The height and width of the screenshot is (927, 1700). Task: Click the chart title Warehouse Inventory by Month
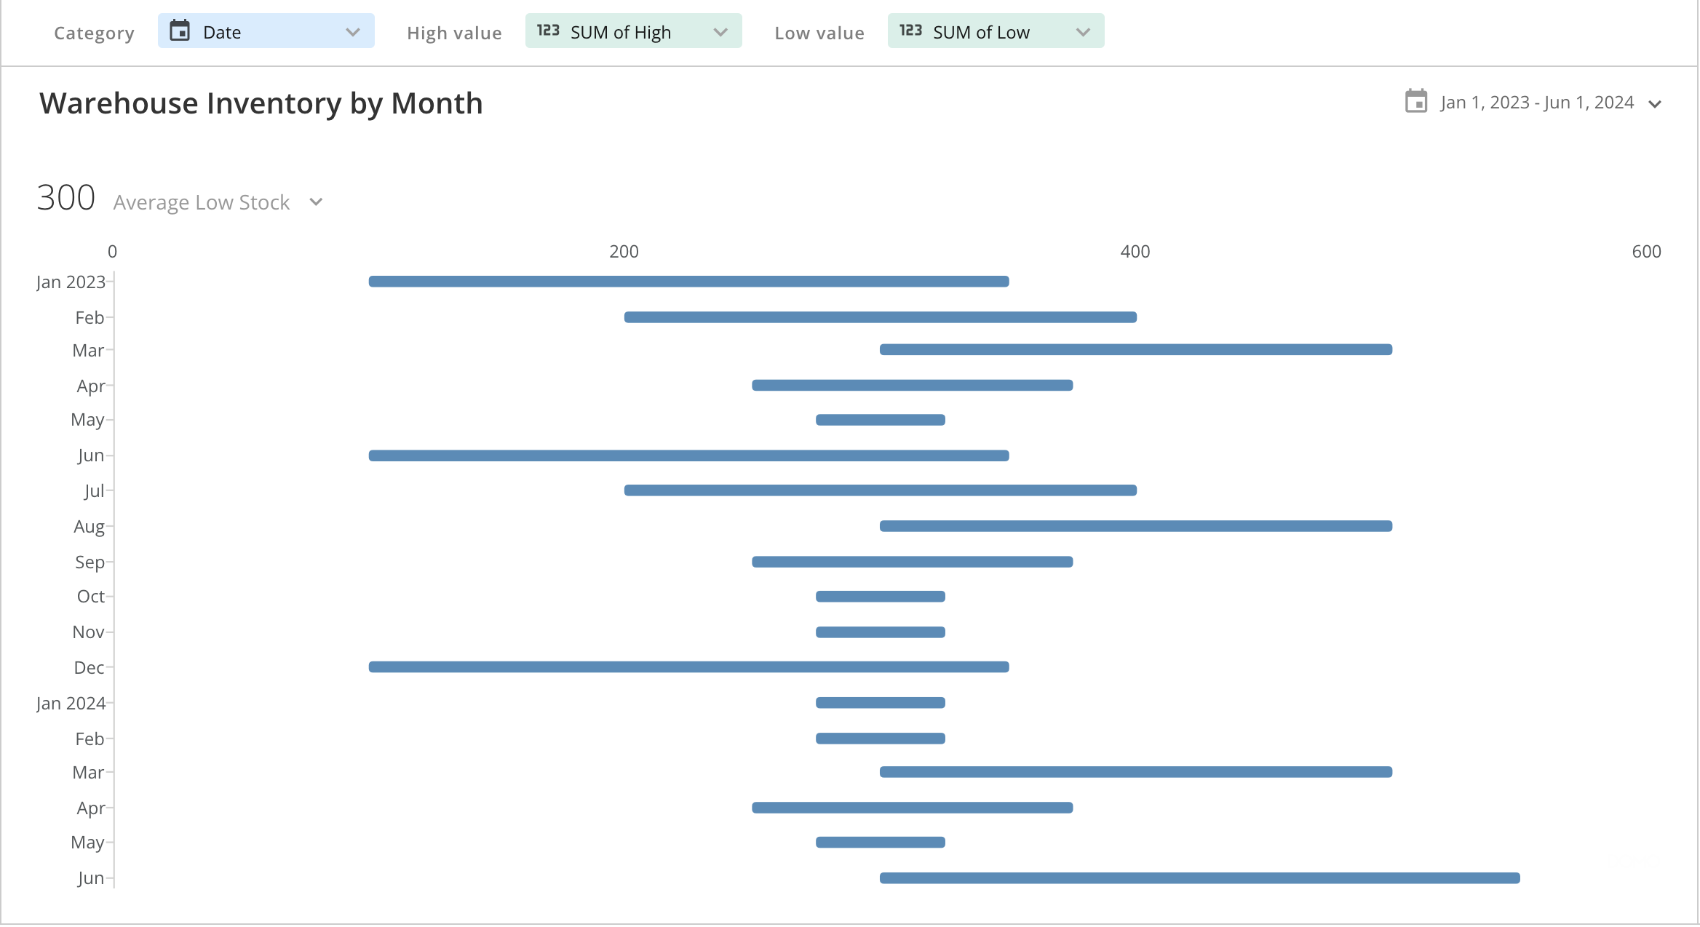click(x=261, y=103)
